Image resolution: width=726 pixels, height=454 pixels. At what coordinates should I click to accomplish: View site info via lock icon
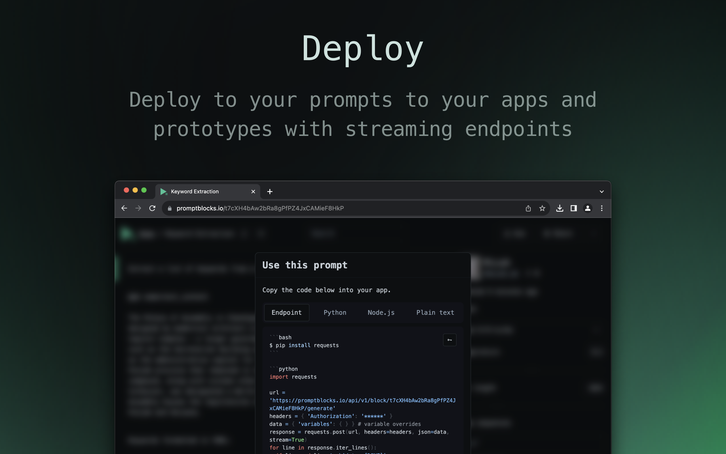click(170, 208)
